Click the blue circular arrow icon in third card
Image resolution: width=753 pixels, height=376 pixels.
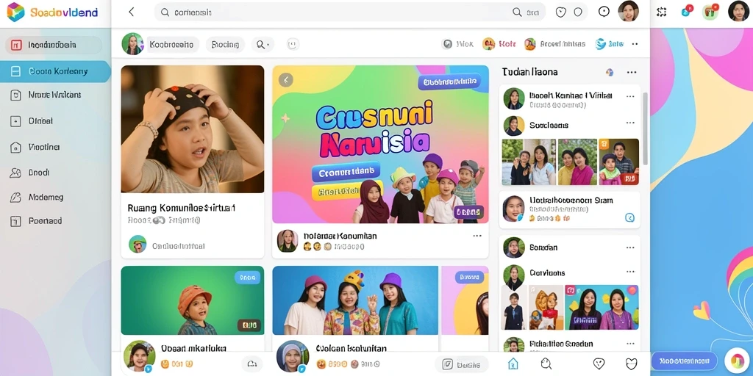point(629,217)
